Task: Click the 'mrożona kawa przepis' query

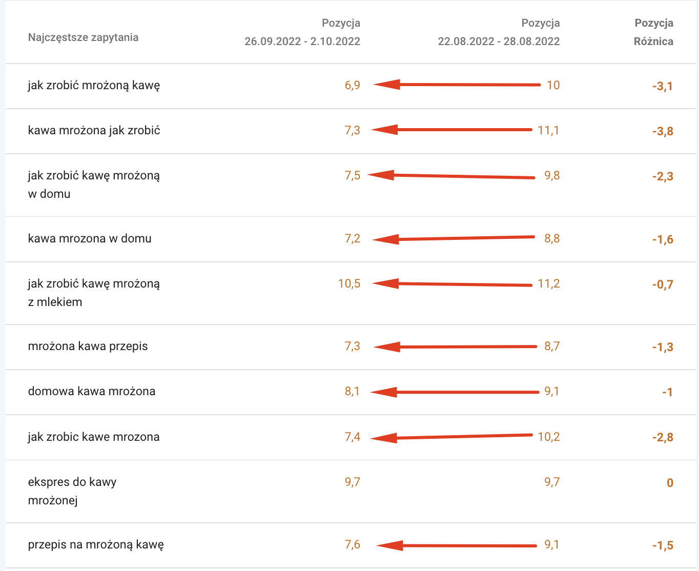Action: pos(88,346)
